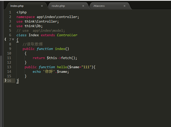Switch to the Index.php tab
171x127 pixels.
[26, 6]
